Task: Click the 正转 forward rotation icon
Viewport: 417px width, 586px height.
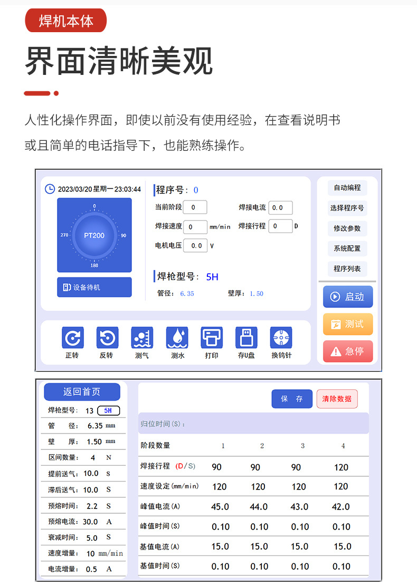Action: (x=72, y=338)
